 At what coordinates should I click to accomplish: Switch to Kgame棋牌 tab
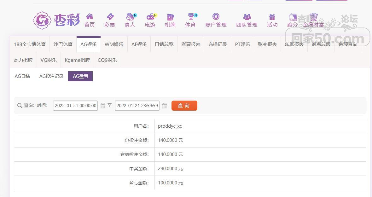pyautogui.click(x=77, y=60)
